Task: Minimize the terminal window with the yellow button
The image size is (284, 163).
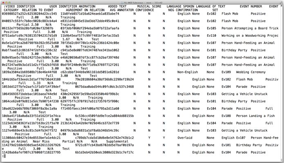Action: pos(7,3)
